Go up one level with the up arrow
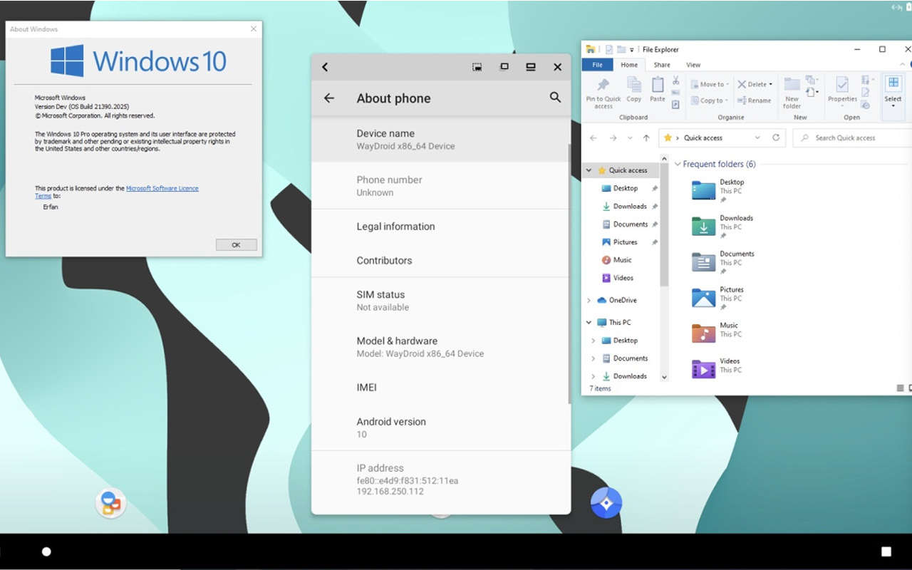The height and width of the screenshot is (570, 912). click(646, 138)
